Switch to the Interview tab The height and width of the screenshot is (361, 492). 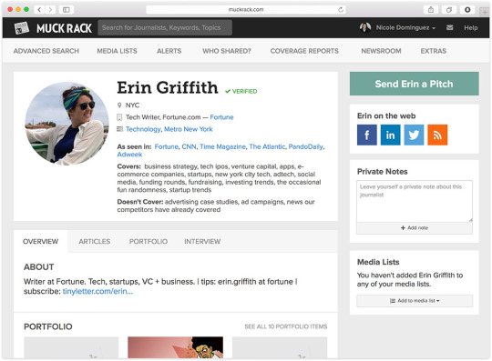coord(202,241)
